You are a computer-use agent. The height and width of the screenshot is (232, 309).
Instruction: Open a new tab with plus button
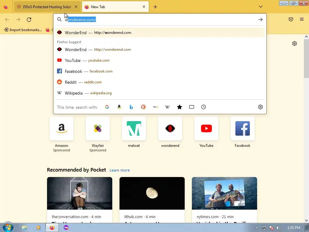155,7
